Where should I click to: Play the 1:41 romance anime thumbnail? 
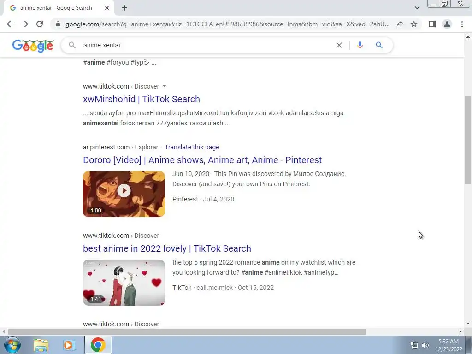(124, 283)
